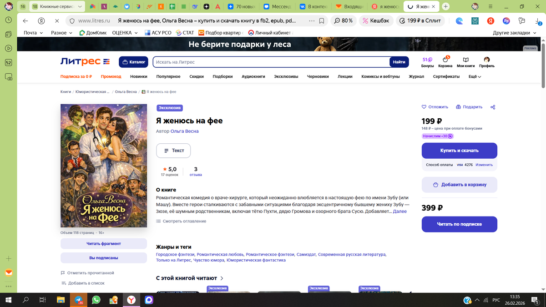Open Мои книги icon

466,62
